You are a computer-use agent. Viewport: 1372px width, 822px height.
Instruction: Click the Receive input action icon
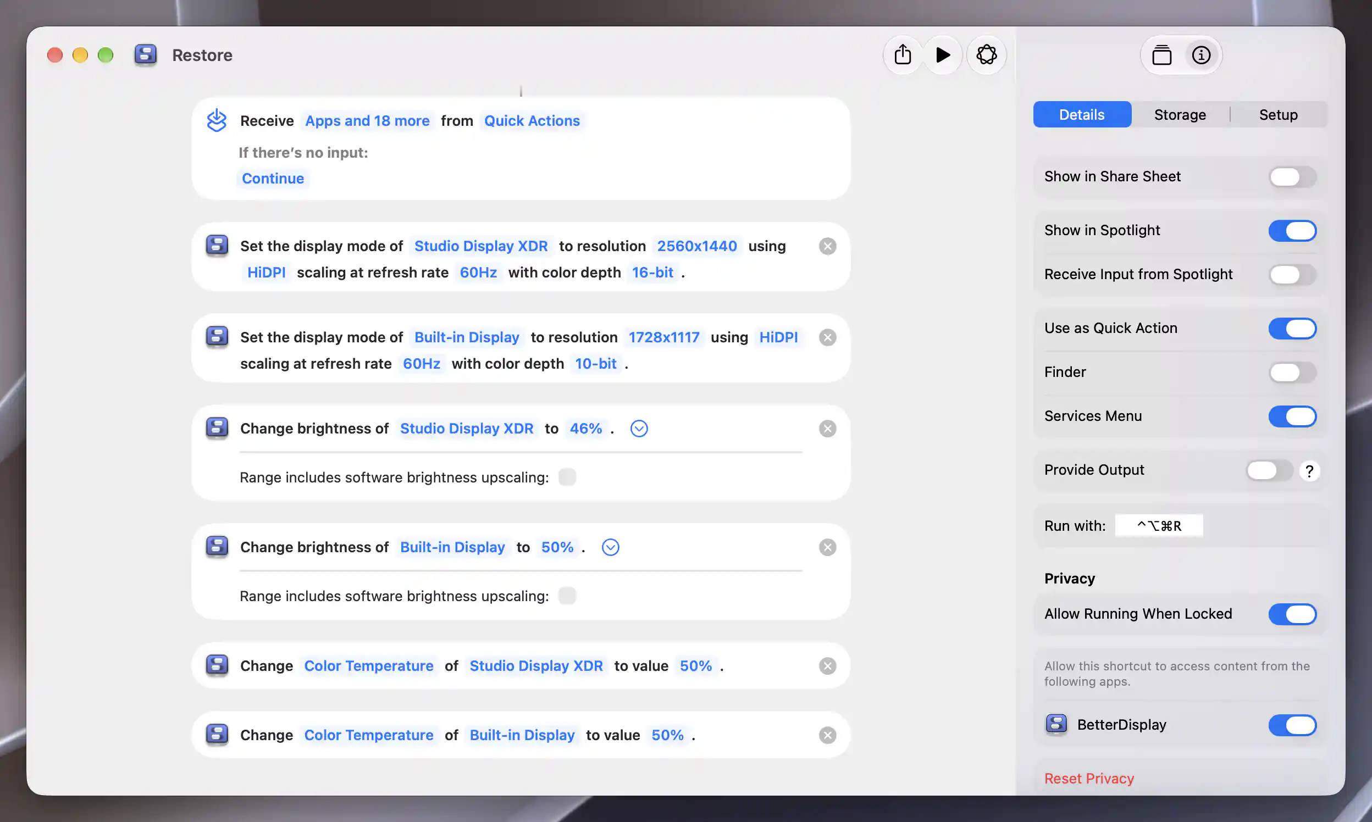click(217, 120)
